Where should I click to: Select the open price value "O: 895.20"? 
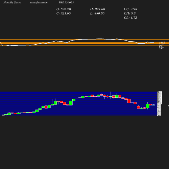click(64, 9)
